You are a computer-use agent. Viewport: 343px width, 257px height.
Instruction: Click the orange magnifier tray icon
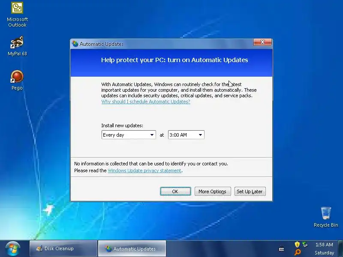coord(297,252)
